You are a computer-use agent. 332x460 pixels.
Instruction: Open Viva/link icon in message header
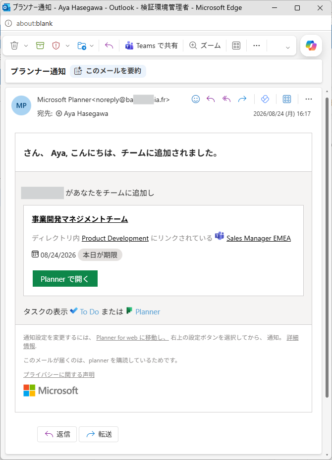tap(265, 99)
